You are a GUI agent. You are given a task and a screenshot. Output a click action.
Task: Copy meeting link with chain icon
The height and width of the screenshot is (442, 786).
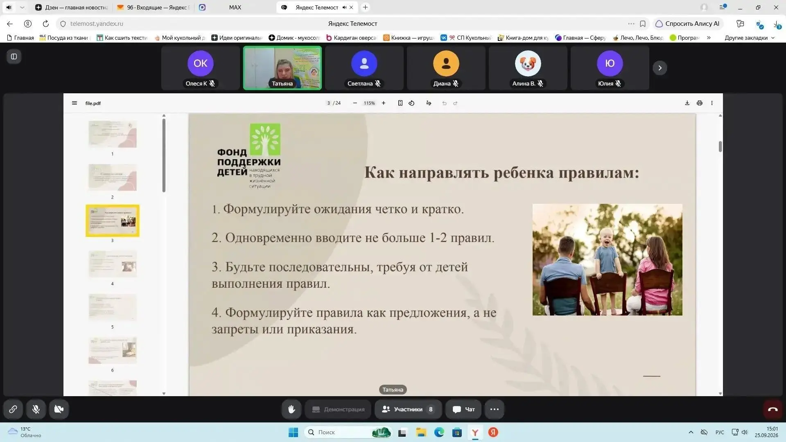[x=13, y=409]
